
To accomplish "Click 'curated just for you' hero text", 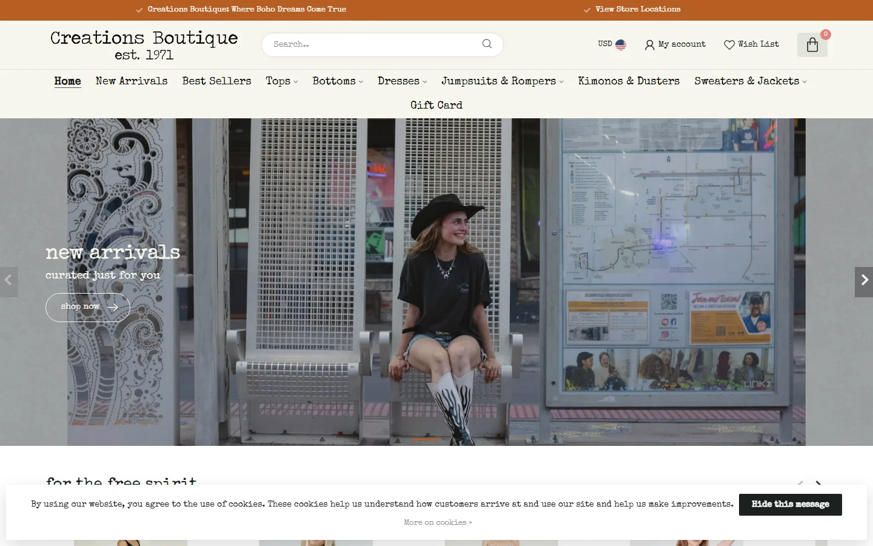I will pos(103,275).
